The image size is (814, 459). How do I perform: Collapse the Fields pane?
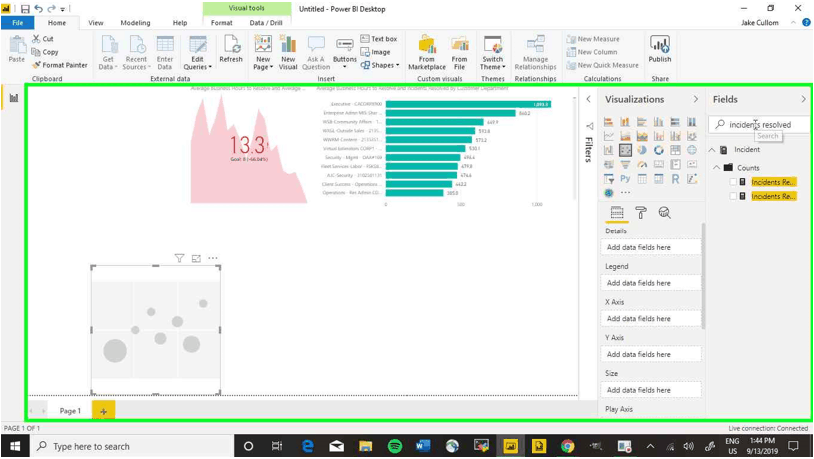(x=803, y=99)
